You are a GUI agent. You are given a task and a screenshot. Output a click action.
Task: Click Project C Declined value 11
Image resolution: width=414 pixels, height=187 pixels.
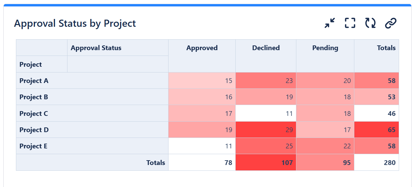point(266,113)
